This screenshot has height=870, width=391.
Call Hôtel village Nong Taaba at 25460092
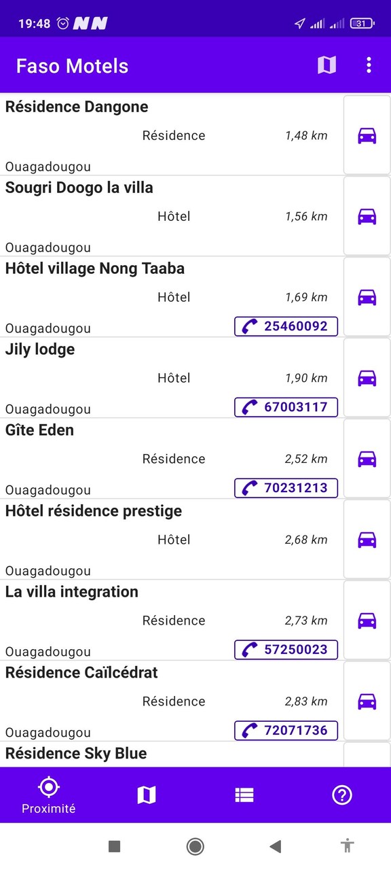pos(285,326)
